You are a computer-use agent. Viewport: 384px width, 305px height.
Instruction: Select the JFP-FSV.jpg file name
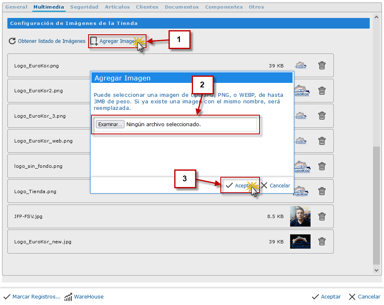click(28, 216)
